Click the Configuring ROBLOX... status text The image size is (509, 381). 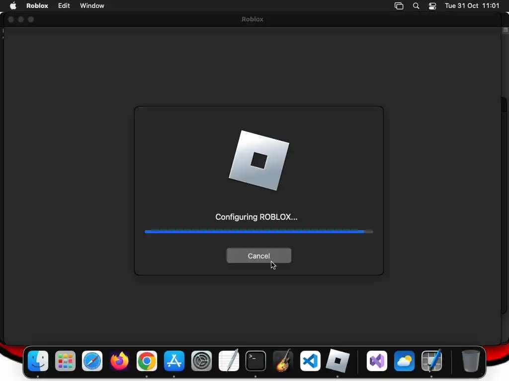click(x=256, y=217)
